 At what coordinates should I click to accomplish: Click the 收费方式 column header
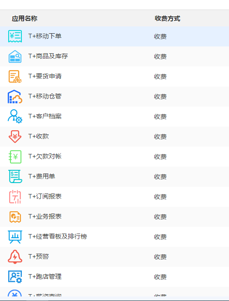[x=168, y=18]
